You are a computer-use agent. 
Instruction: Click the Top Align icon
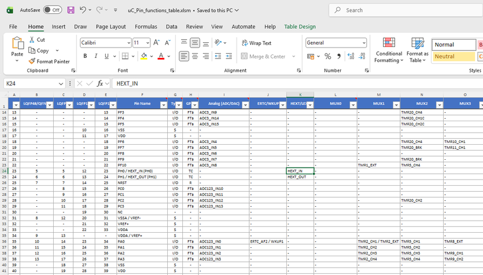184,42
